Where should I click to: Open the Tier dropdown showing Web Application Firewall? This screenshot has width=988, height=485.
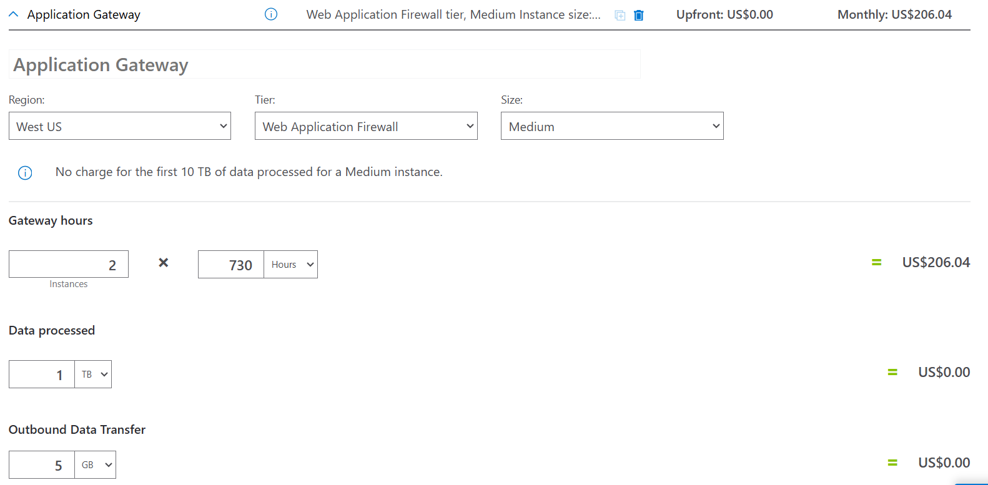click(366, 126)
